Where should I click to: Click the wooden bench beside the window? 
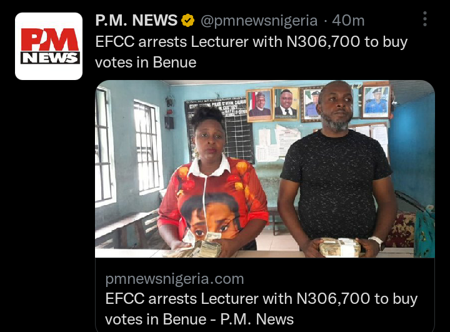126,227
